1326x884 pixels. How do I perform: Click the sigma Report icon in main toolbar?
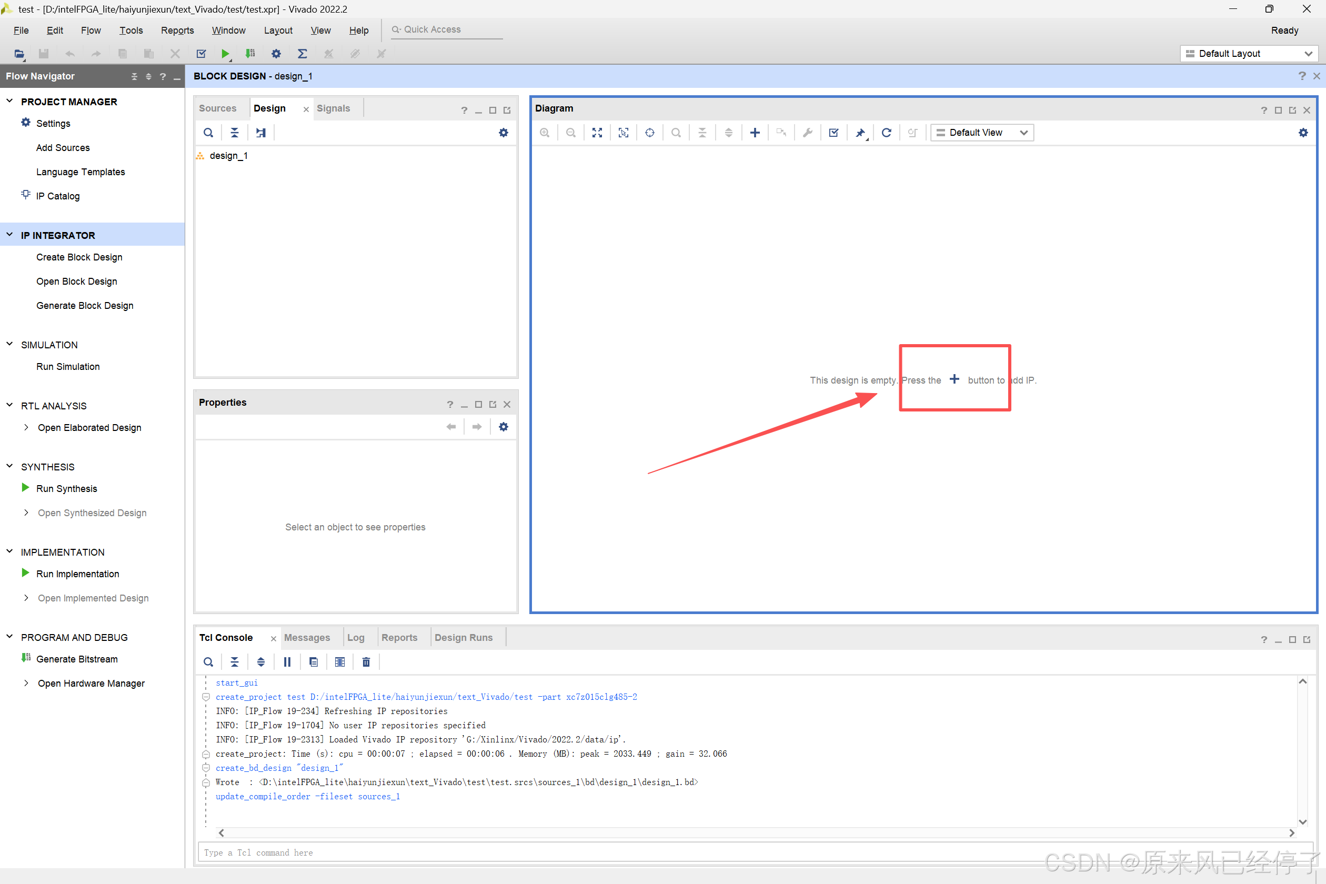click(302, 54)
